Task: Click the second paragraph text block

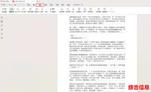Action: (97, 30)
